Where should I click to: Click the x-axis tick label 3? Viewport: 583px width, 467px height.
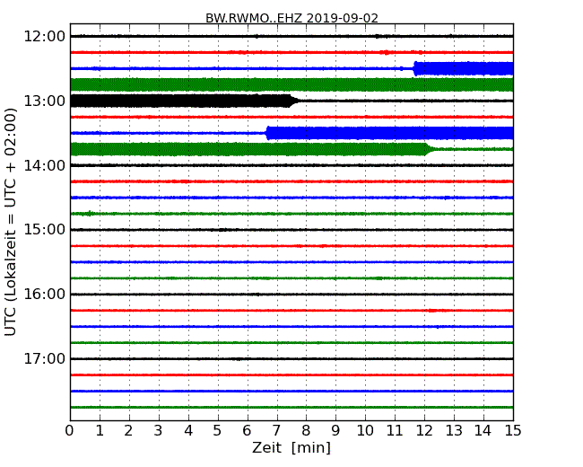pyautogui.click(x=159, y=431)
